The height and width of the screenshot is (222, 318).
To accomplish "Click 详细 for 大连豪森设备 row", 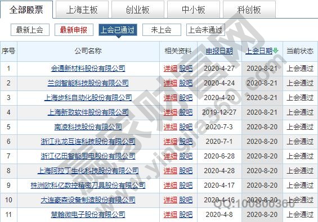I will pyautogui.click(x=171, y=200).
